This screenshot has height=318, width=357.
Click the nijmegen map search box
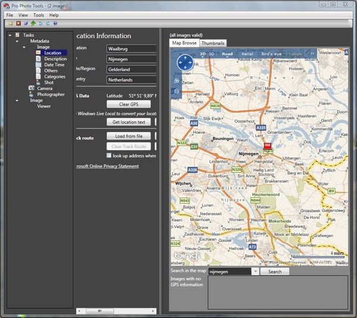[230, 272]
